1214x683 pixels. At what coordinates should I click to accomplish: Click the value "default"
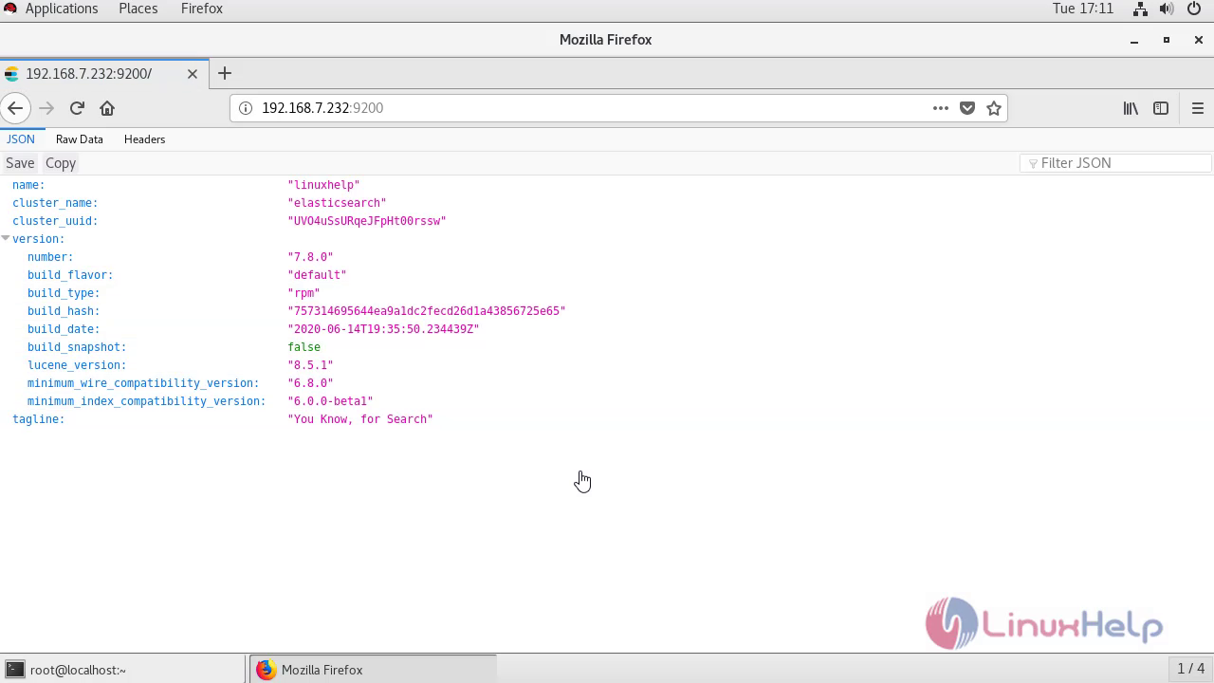pos(318,275)
